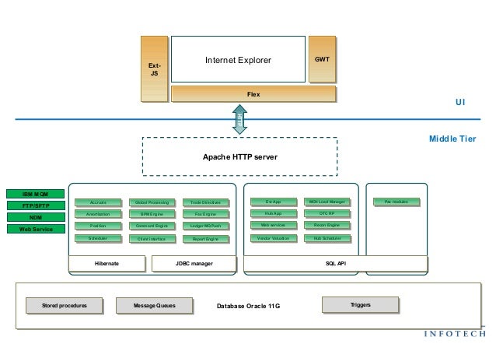The height and width of the screenshot is (344, 496).
Task: Select the Par modules box
Action: (x=396, y=202)
